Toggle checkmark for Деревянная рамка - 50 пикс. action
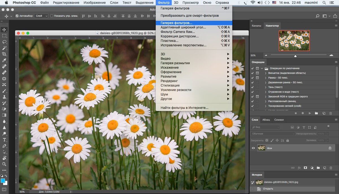The height and width of the screenshot is (194, 339). point(253,82)
